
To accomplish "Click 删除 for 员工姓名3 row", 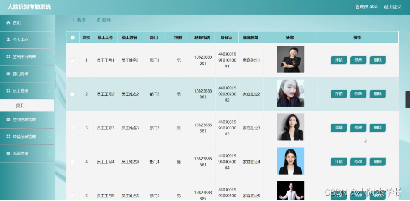I will pyautogui.click(x=378, y=128).
